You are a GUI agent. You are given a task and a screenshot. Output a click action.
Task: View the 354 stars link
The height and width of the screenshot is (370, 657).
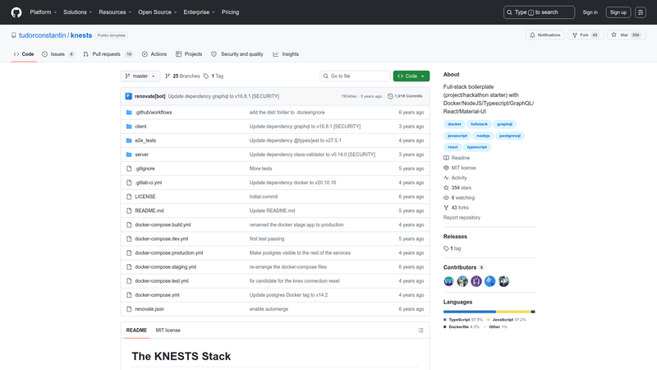coord(457,188)
